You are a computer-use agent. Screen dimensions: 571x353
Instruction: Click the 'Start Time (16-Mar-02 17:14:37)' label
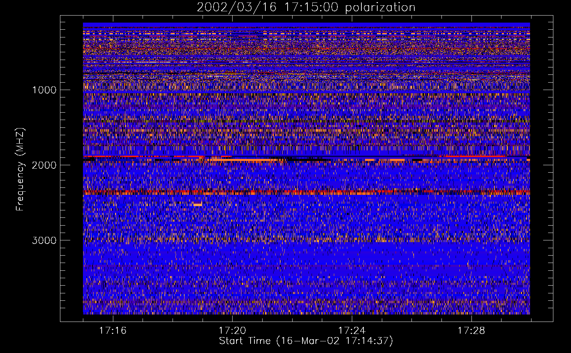306,341
